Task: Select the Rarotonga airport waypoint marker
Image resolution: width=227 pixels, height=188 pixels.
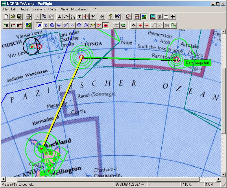Action: click(x=177, y=60)
